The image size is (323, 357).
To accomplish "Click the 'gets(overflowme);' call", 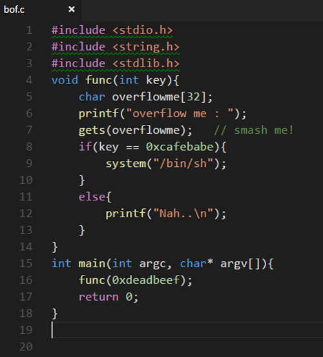I will (x=136, y=130).
